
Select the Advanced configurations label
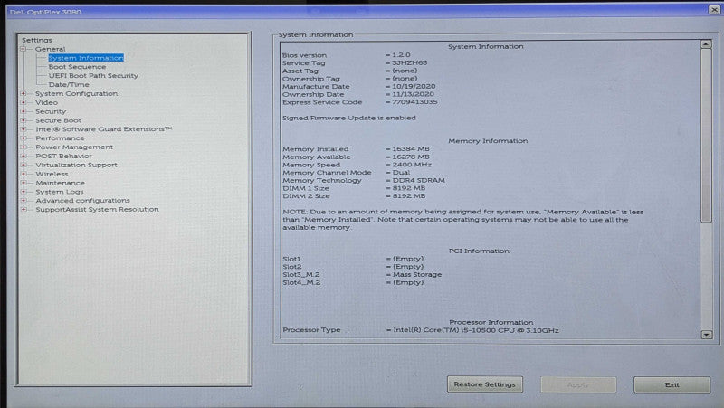tap(82, 200)
